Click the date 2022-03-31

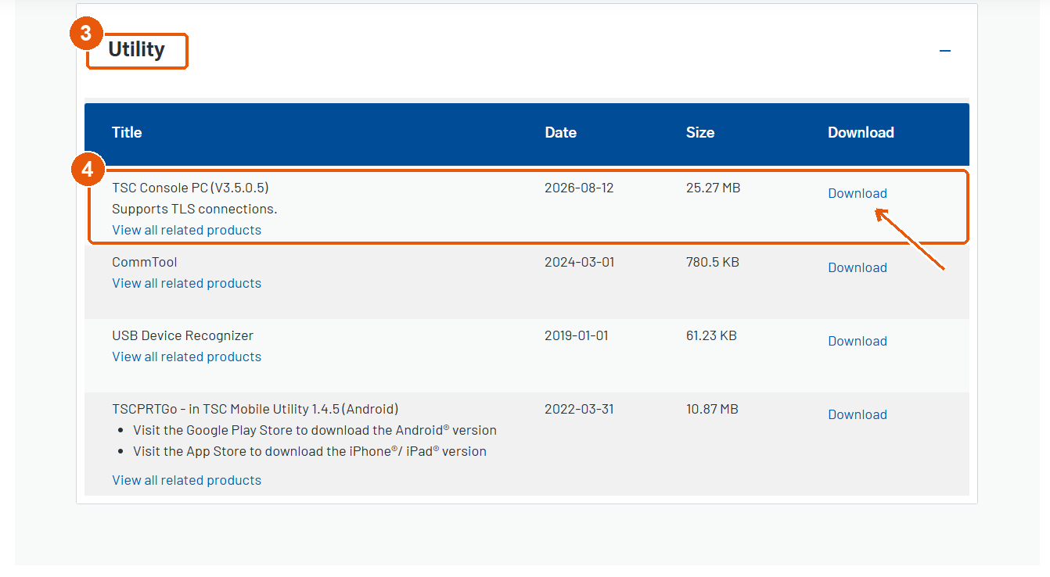pos(579,409)
